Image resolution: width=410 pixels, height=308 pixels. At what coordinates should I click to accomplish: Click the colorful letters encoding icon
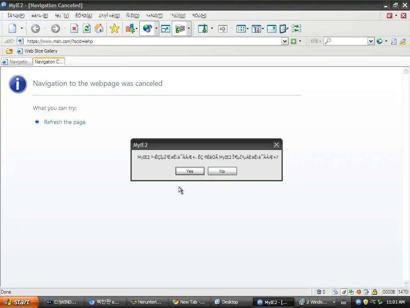click(130, 28)
